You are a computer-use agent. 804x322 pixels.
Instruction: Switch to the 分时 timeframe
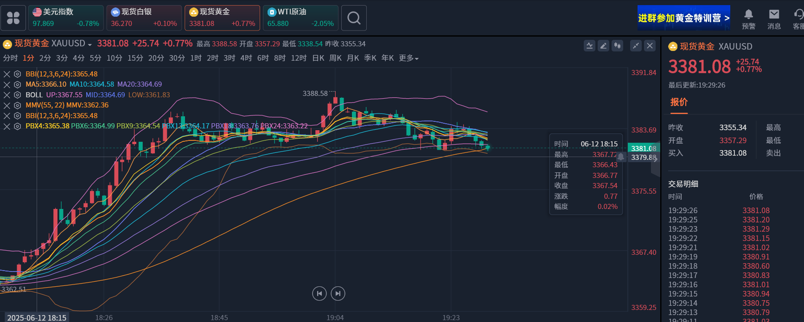pyautogui.click(x=10, y=58)
